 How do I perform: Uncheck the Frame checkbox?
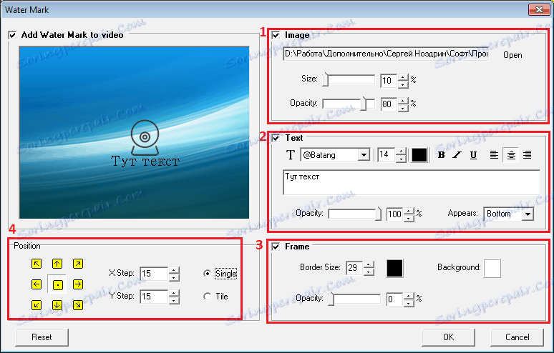click(276, 247)
